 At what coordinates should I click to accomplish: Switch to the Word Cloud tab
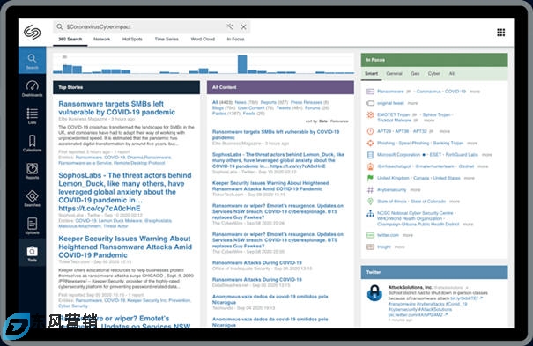pos(203,39)
